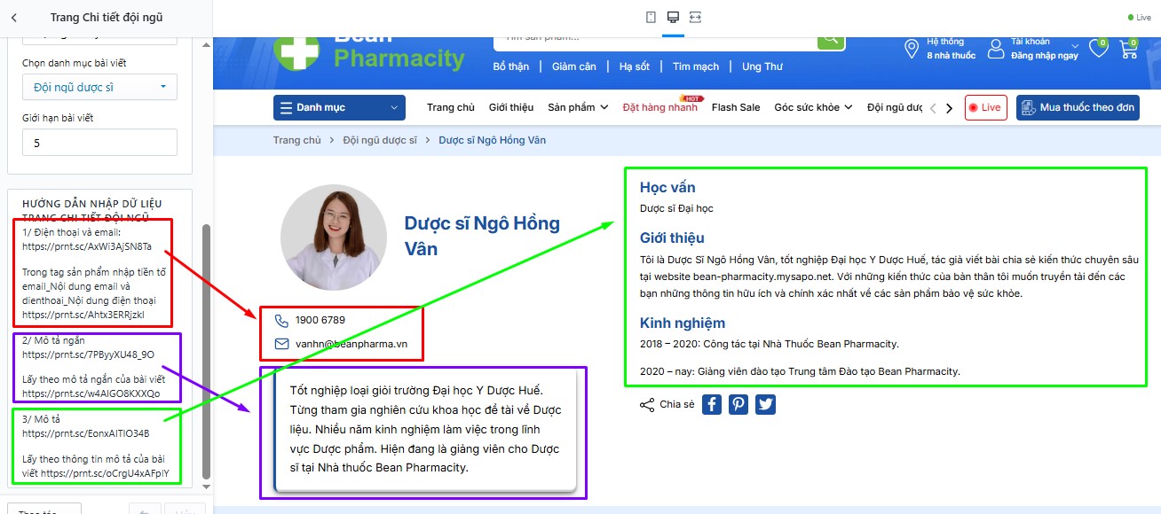Viewport: 1161px width, 514px height.
Task: Click the green search button
Action: coord(830,42)
